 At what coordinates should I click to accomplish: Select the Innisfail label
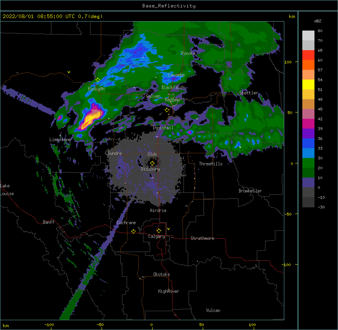click(x=163, y=128)
